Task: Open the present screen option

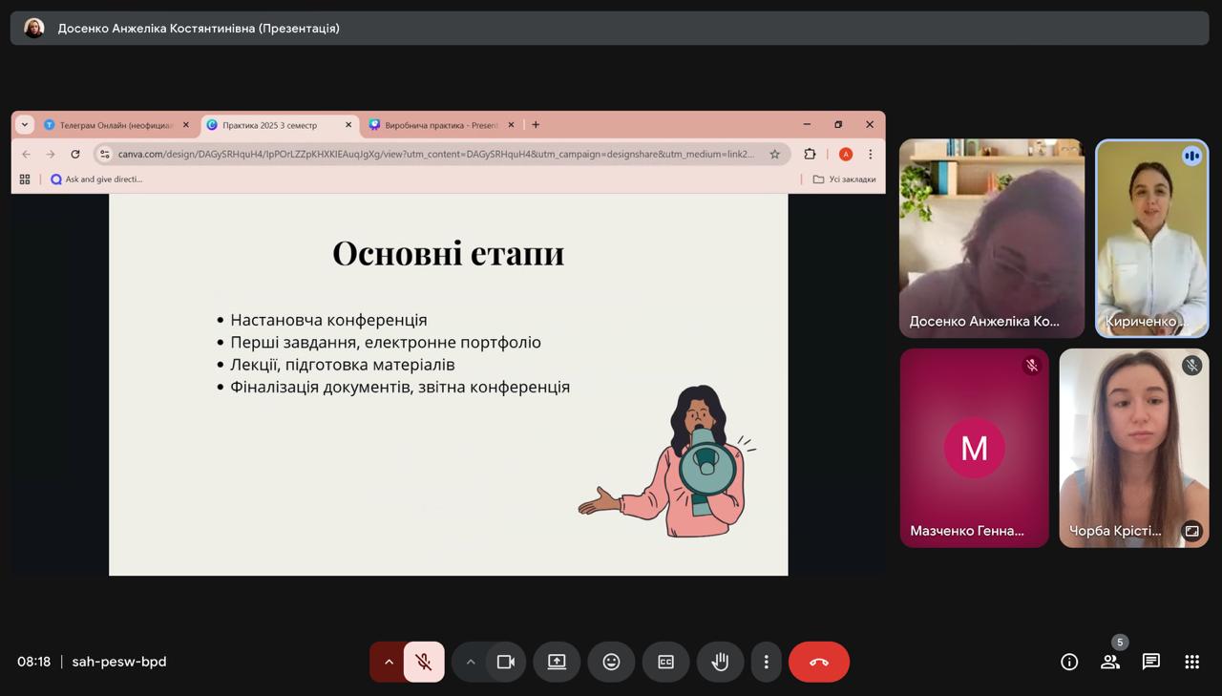Action: 557,662
